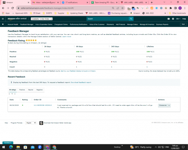The image size is (188, 150).
Task: Click how feedback displays to buyers link
Action: (78, 71)
